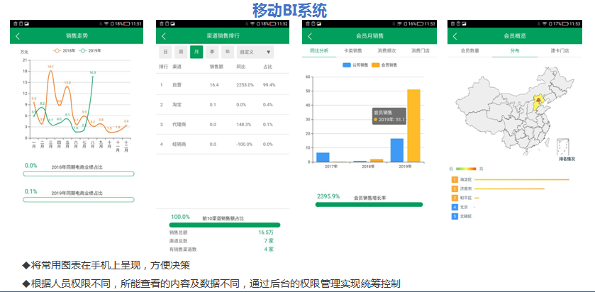
Task: Select the 日 period button
Action: [165, 52]
